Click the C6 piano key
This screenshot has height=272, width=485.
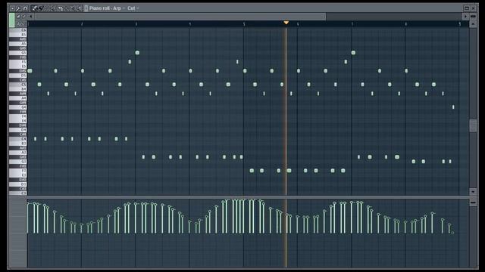point(17,30)
